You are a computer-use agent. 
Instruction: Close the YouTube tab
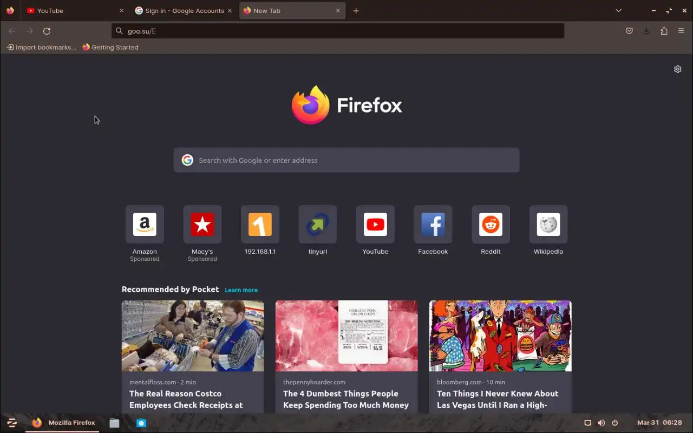point(121,11)
